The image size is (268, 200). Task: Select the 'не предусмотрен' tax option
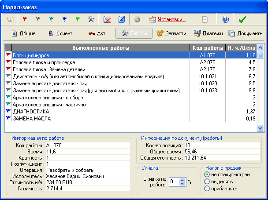[x=207, y=175]
